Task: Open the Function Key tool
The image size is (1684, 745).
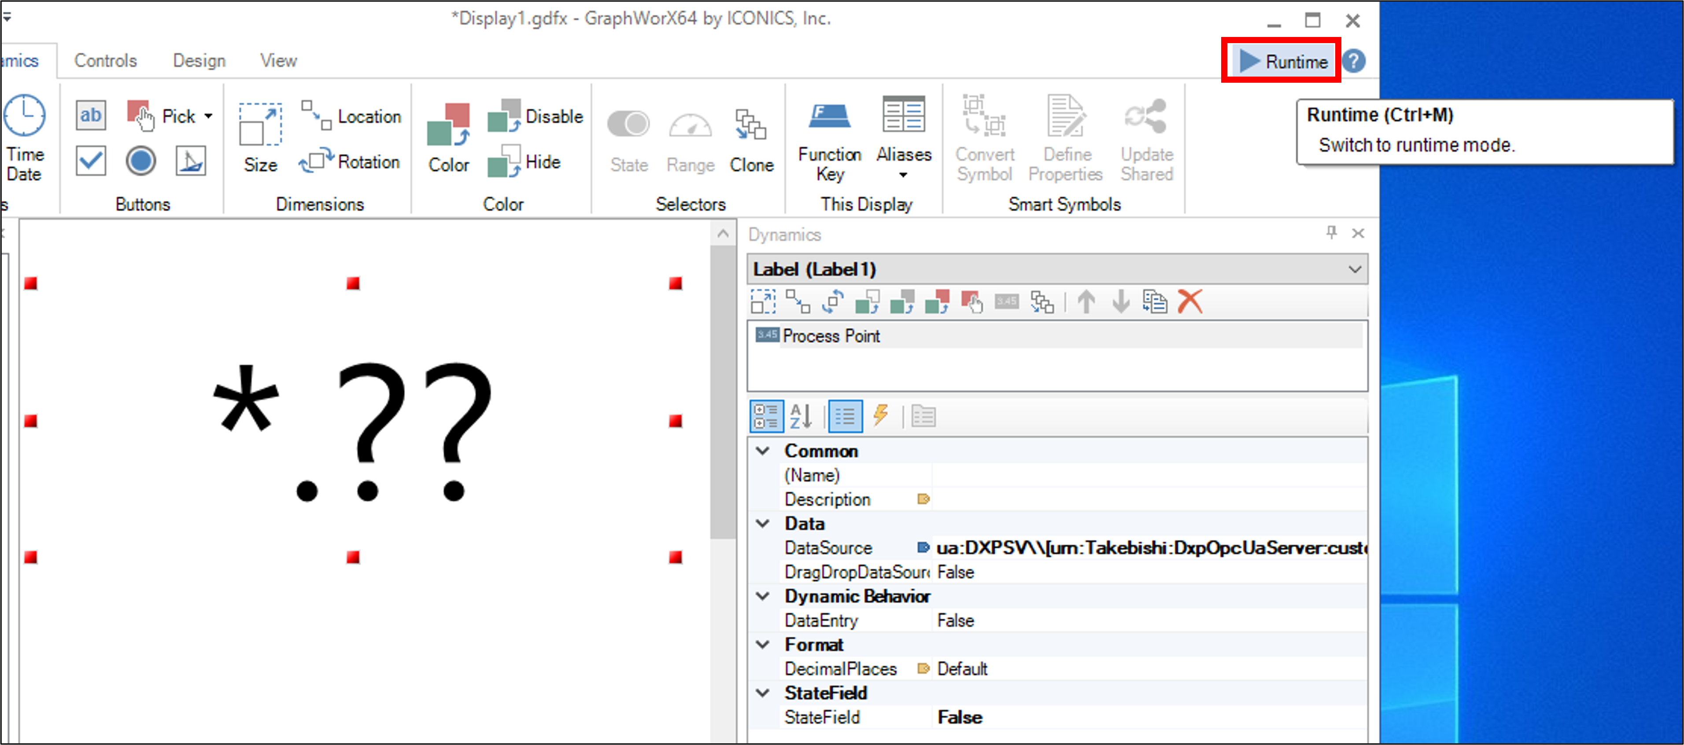Action: 829,117
